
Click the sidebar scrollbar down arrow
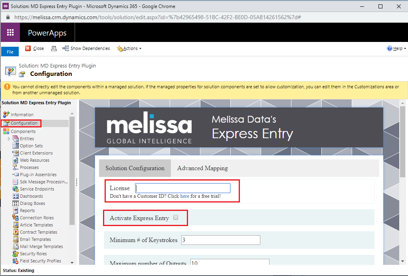[x=72, y=262]
